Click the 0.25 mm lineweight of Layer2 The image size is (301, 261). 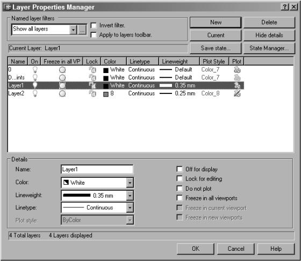pos(185,93)
